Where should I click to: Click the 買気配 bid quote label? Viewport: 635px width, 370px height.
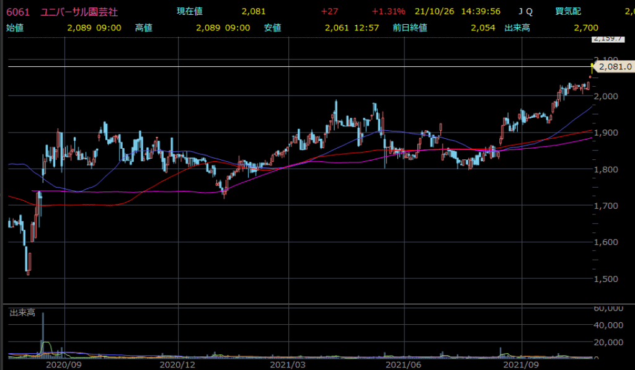coord(567,11)
